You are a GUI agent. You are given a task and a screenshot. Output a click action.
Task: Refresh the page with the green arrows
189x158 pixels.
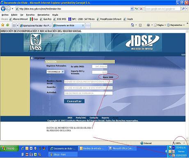pos(136,9)
